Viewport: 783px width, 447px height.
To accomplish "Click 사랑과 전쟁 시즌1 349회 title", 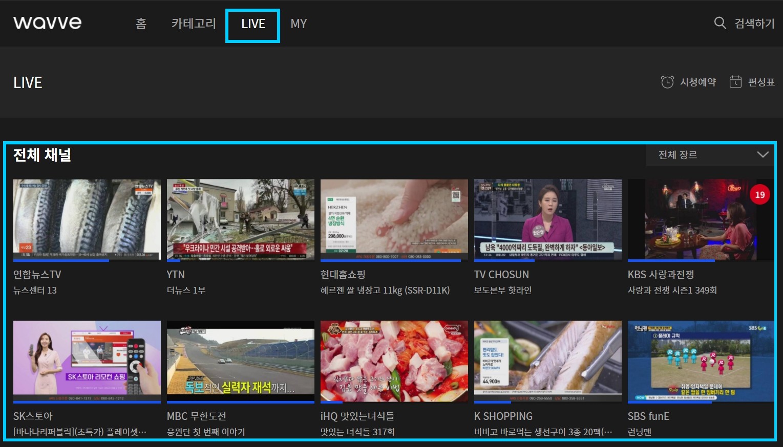I will pos(672,290).
